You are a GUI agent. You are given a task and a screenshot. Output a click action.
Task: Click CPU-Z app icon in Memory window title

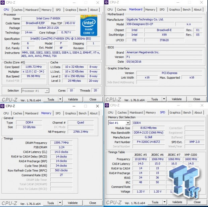click(2, 106)
